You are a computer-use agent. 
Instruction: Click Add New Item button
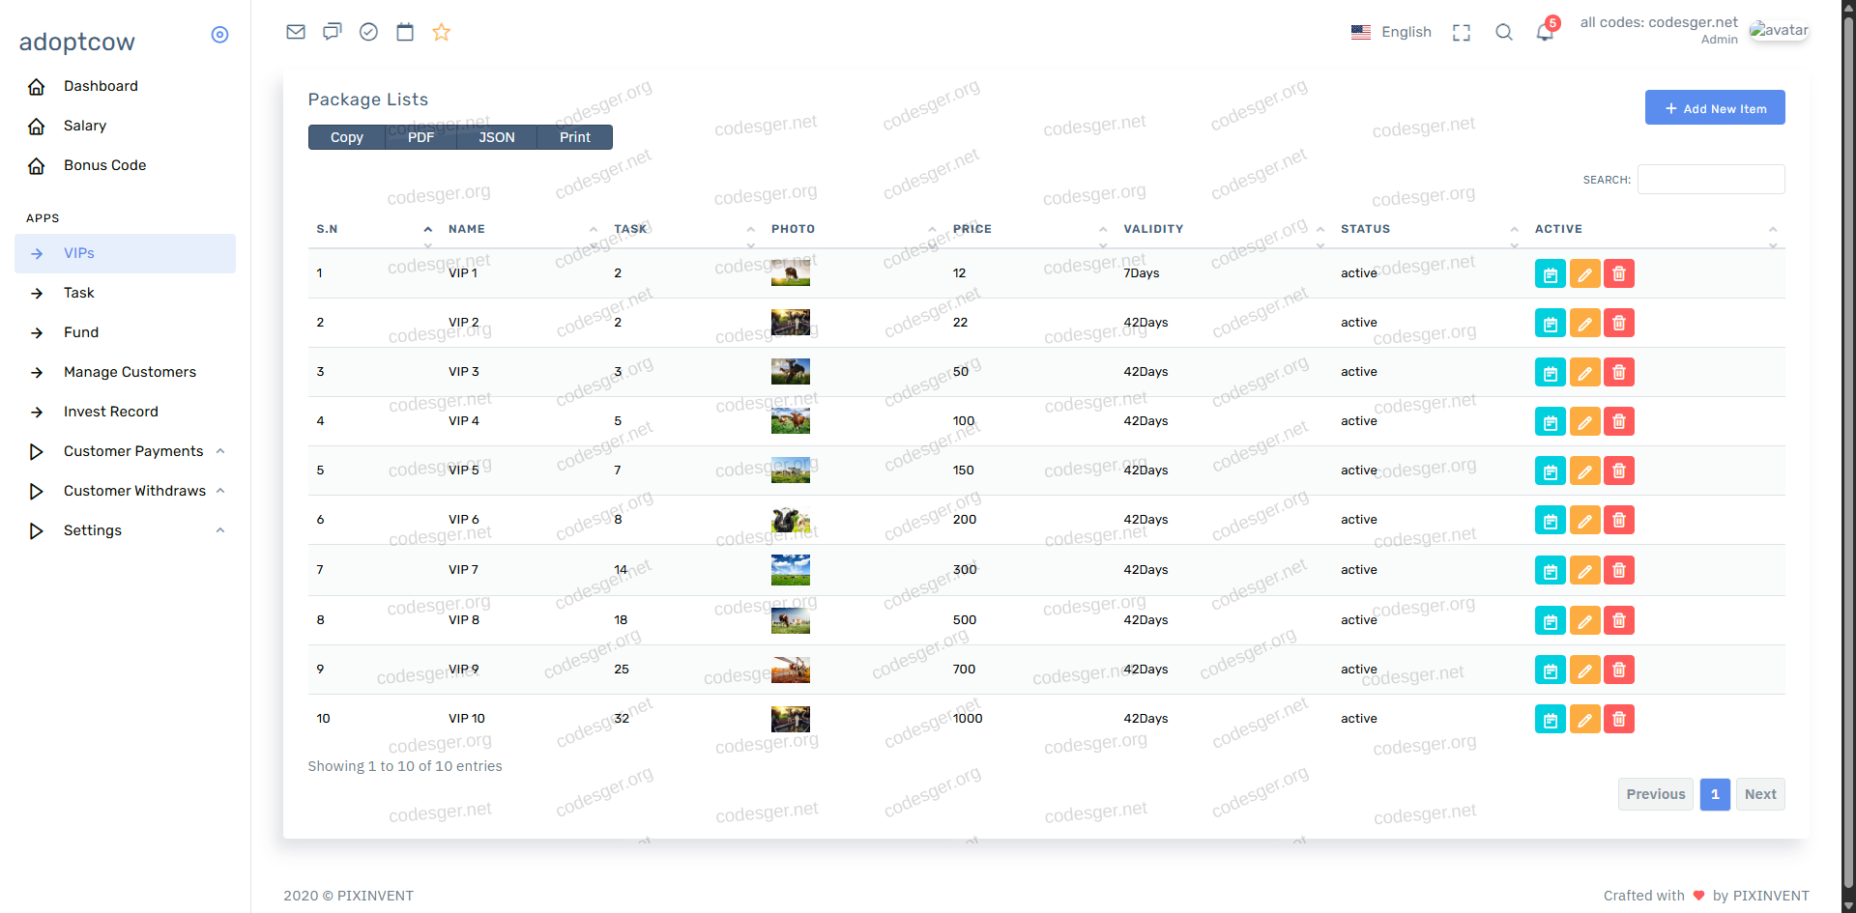tap(1715, 108)
